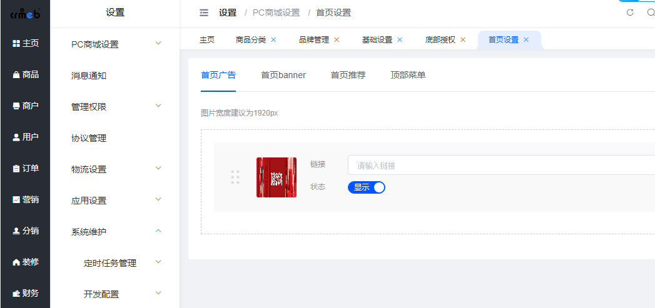Expand the 管理权限 submenu
This screenshot has width=655, height=308.
click(114, 107)
